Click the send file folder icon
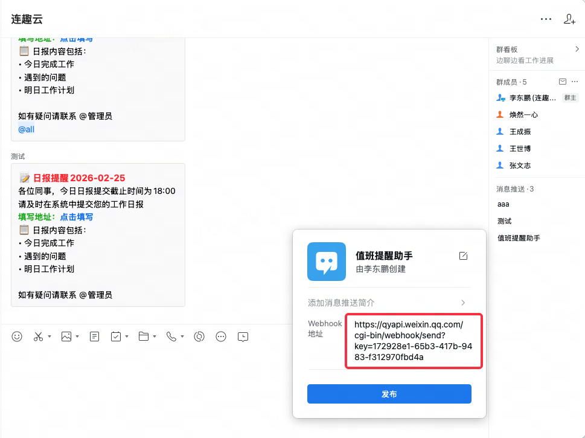 144,337
